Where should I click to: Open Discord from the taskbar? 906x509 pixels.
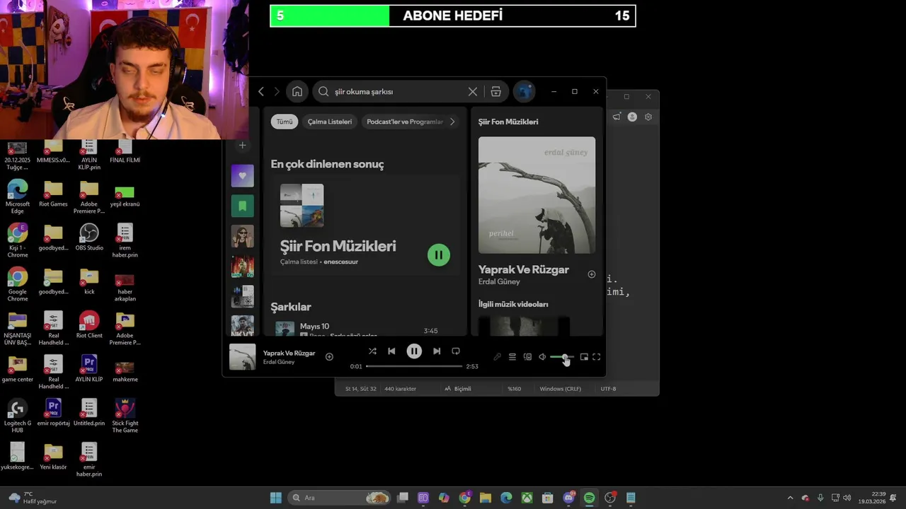click(568, 498)
